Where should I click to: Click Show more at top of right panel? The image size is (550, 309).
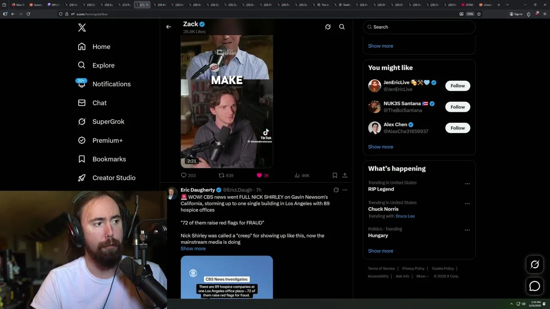pos(380,46)
